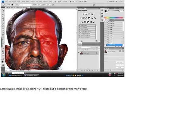The image size is (182, 140).
Task: Toggle Quick Mask mode button in toolbox
Action: [x=3, y=65]
